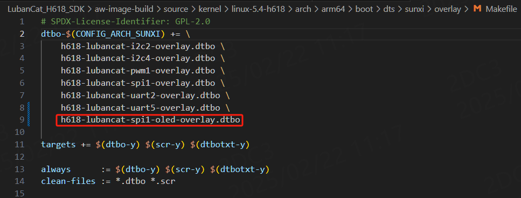
Task: Place cursor on h618-lubancat-uart5-overlay.dtbo line
Action: click(145, 108)
